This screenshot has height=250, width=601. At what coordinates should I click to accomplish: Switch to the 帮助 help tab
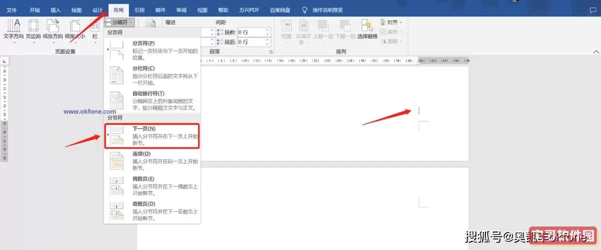223,10
